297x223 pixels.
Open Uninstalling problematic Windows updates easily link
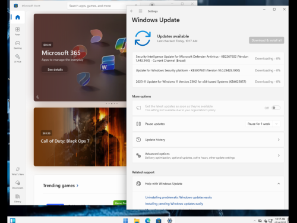pyautogui.click(x=178, y=197)
